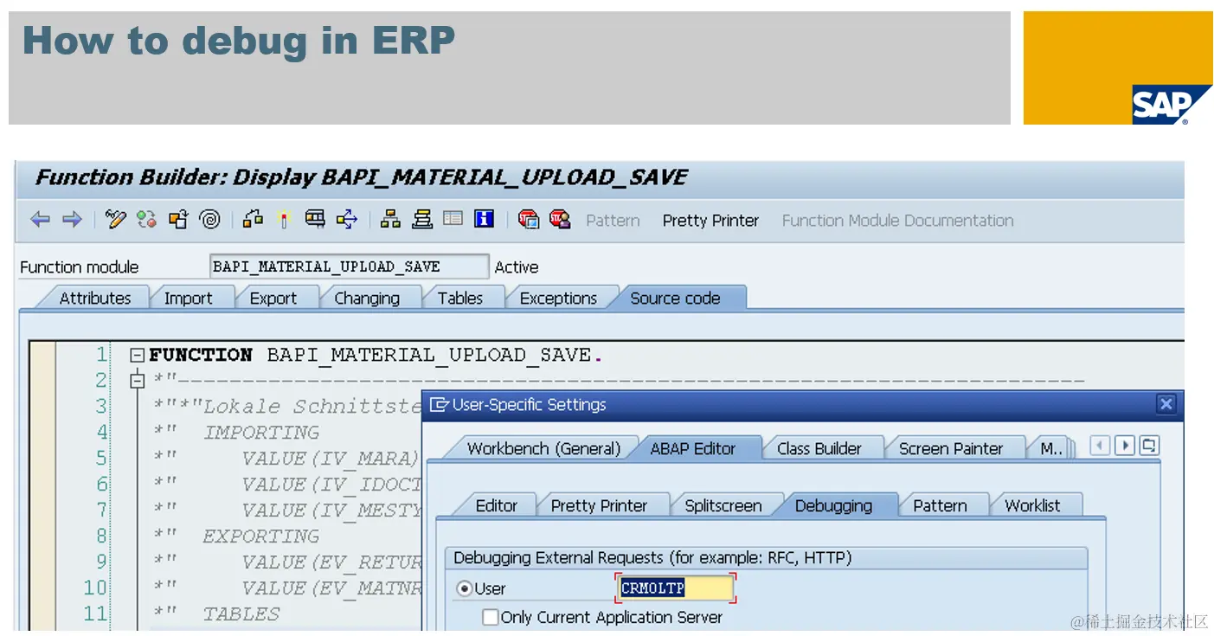Image resolution: width=1214 pixels, height=636 pixels.
Task: Click the Forward arrow icon in the toolbar
Action: [72, 220]
